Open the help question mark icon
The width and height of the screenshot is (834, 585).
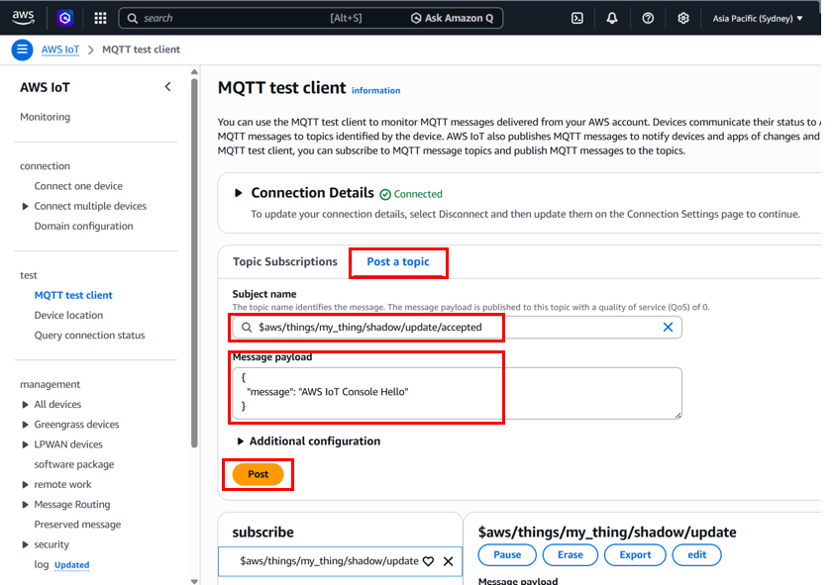coord(648,18)
